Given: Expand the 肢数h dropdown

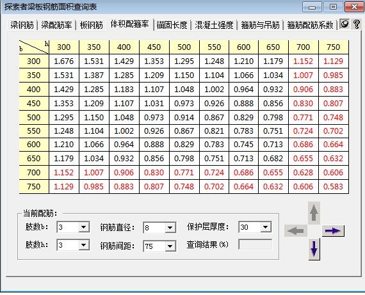Looking at the screenshot, I should (84, 245).
